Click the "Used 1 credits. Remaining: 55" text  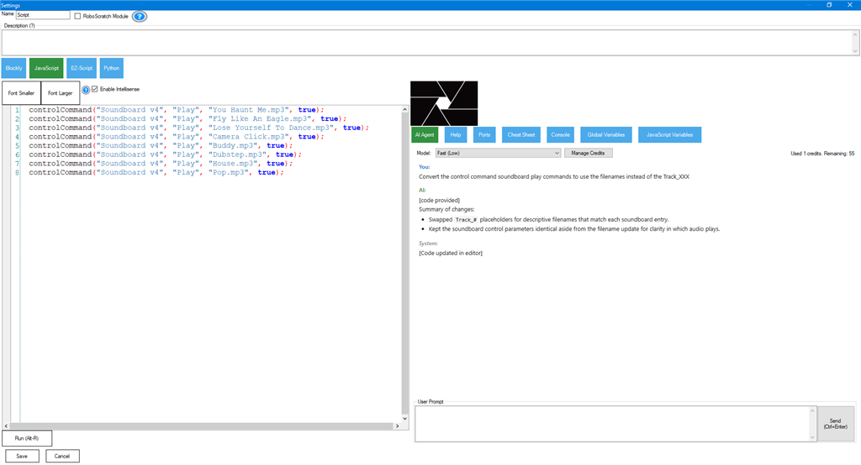pos(822,154)
